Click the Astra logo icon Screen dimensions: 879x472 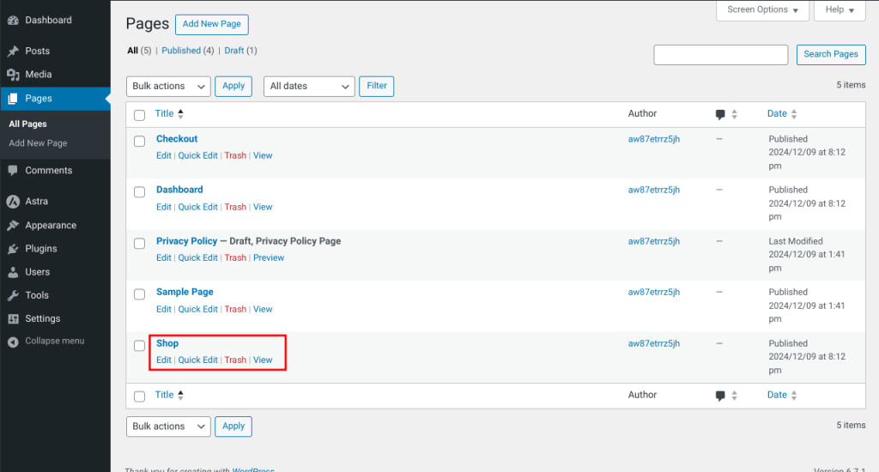13,202
